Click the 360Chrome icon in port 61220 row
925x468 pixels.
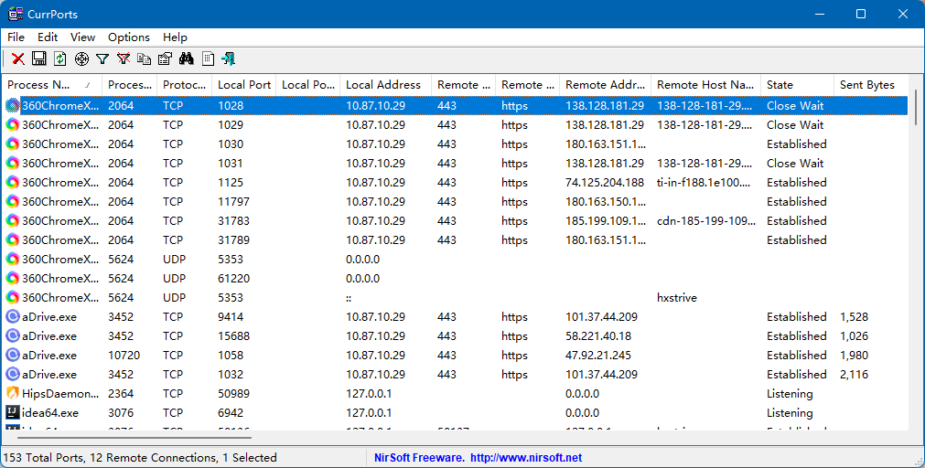pyautogui.click(x=13, y=278)
